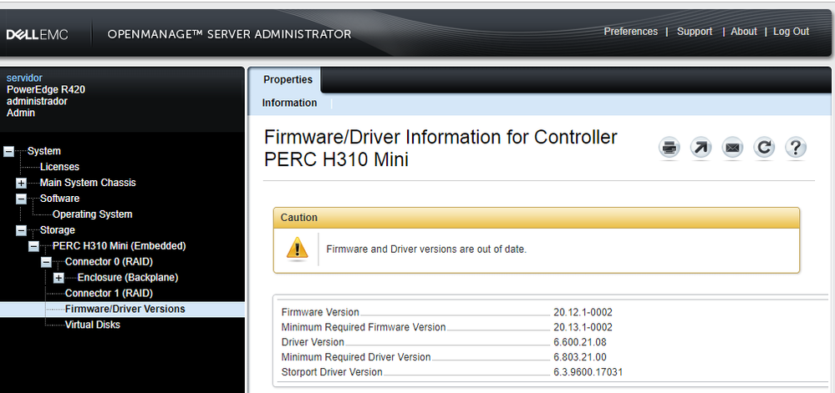Expand the Enclosure (Backplane) node
The width and height of the screenshot is (835, 393).
pos(59,278)
